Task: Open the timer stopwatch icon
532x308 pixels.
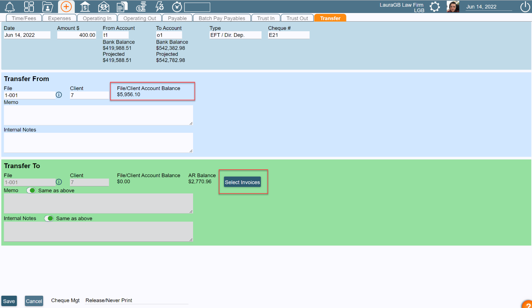Action: coord(177,6)
